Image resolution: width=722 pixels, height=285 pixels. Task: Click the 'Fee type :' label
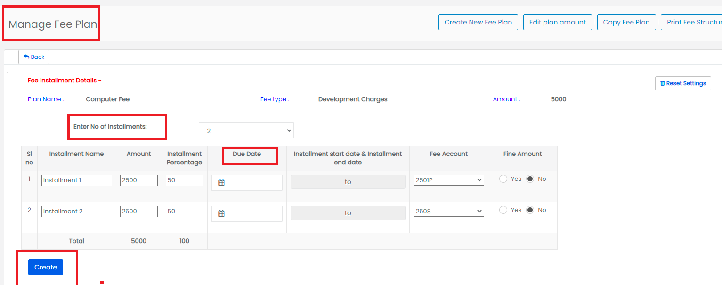275,99
